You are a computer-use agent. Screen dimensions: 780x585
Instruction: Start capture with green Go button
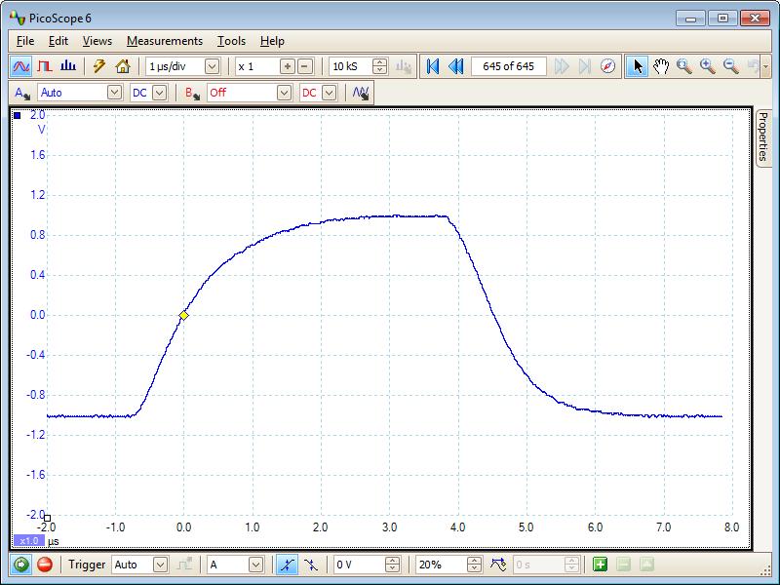[20, 565]
